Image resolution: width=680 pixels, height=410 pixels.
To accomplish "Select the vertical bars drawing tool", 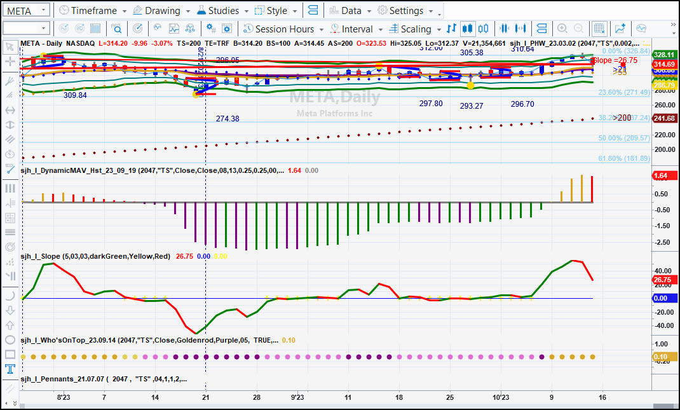I will [x=10, y=188].
